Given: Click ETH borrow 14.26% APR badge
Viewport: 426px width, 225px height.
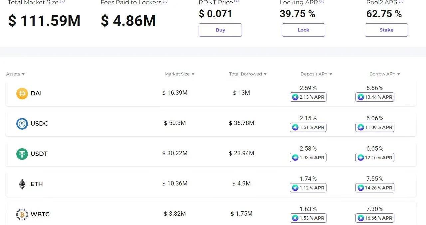Looking at the screenshot, I should 375,188.
